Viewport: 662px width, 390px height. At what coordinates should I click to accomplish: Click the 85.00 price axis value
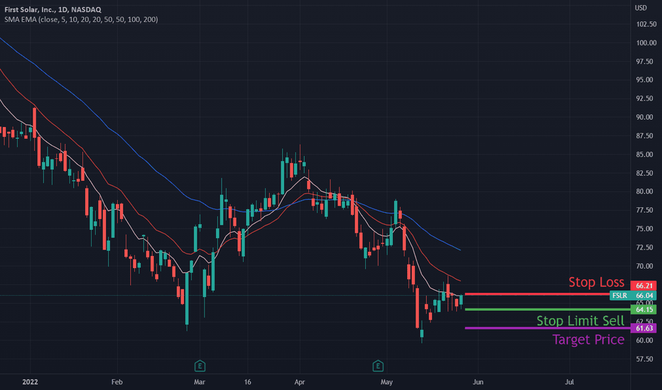coord(646,155)
